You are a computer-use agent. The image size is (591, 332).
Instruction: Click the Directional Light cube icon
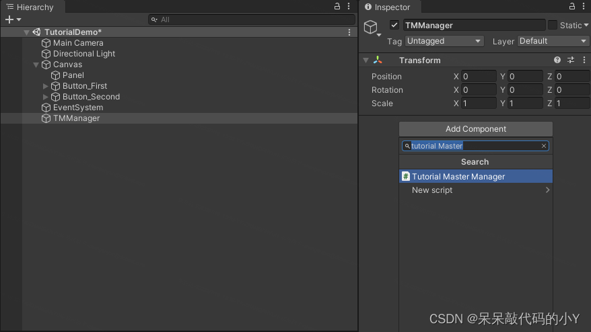coord(46,54)
